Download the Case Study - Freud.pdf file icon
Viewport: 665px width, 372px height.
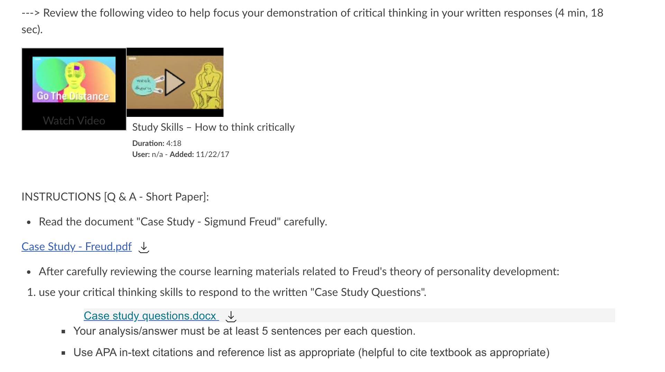(144, 247)
